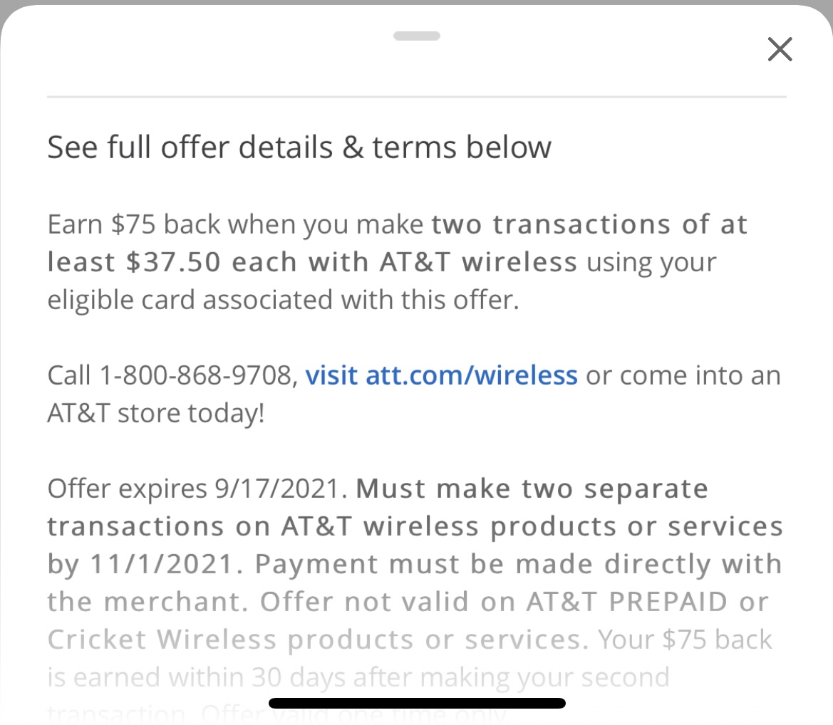
Task: Tap the black home indicator bar
Action: click(x=417, y=703)
